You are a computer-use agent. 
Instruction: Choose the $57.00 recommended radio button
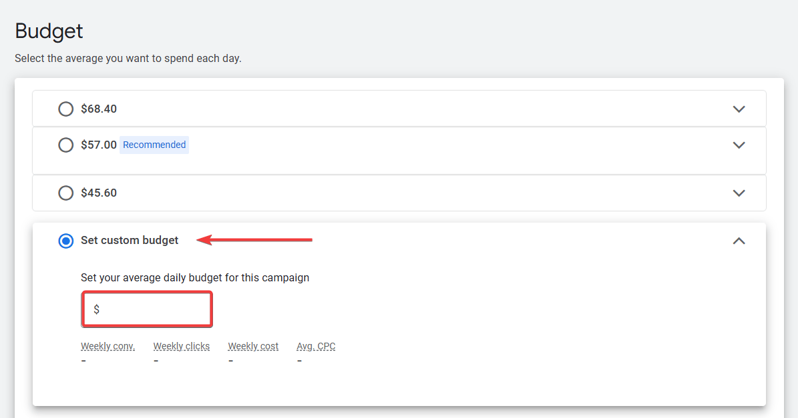(65, 145)
